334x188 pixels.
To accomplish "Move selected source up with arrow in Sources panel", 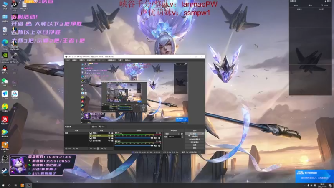I will pyautogui.click(x=102, y=149).
